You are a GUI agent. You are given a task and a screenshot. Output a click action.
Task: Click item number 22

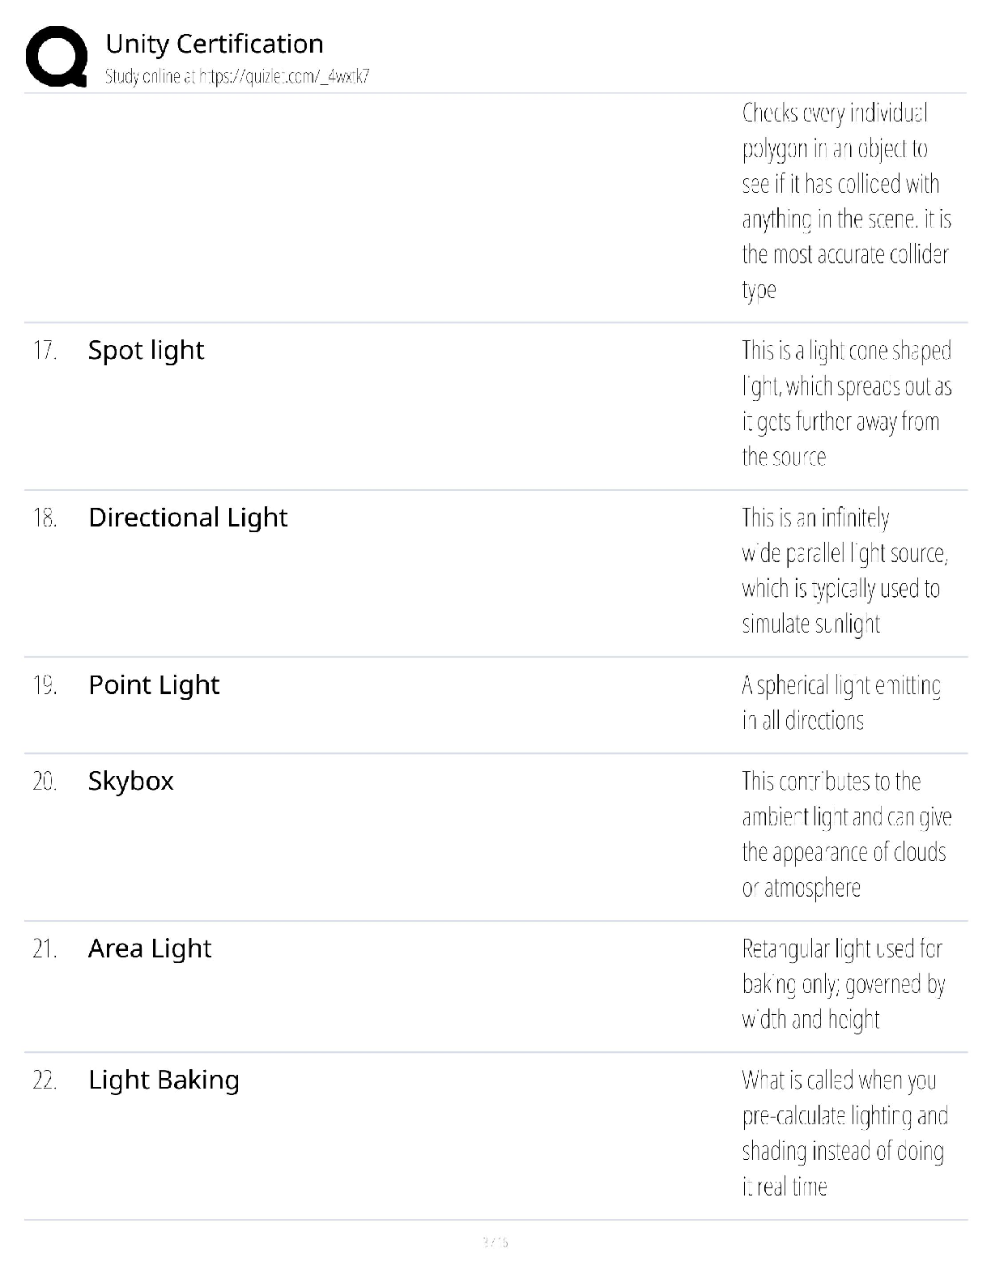pos(45,1081)
